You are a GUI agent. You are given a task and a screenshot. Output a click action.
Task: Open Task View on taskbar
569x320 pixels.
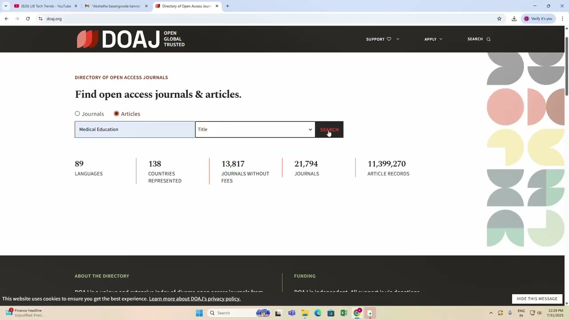click(278, 313)
